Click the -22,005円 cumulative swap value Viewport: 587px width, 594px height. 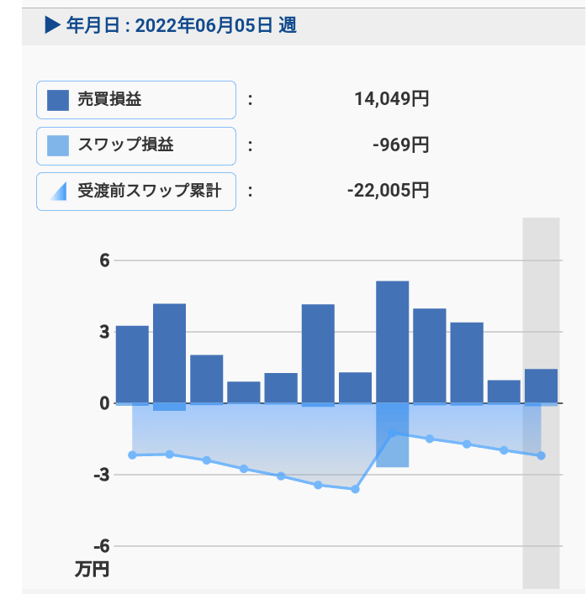tap(388, 191)
